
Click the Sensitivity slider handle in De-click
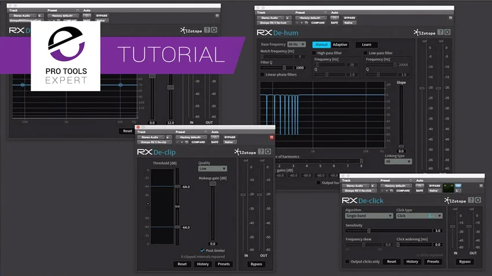pos(369,230)
